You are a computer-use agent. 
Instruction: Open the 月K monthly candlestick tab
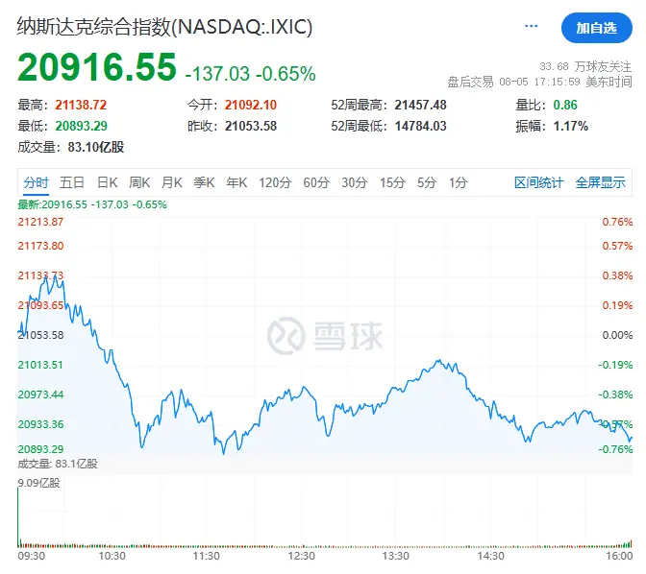tap(171, 182)
